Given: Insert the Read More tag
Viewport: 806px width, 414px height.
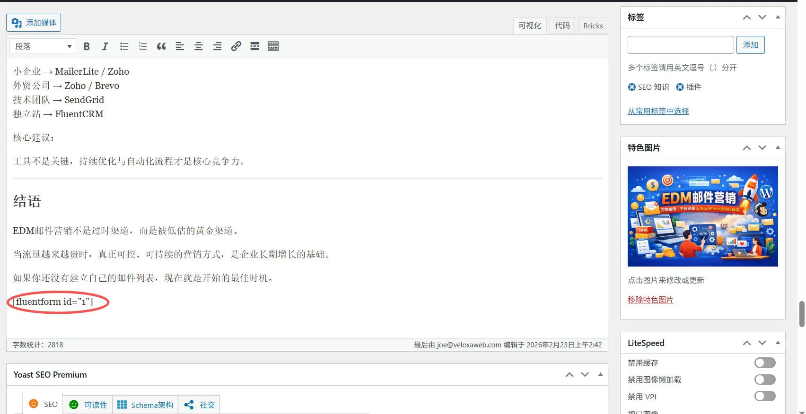Looking at the screenshot, I should point(254,46).
